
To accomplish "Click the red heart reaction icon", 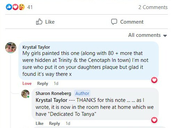I will coord(15,7).
